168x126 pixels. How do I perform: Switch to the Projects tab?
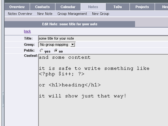point(142,7)
